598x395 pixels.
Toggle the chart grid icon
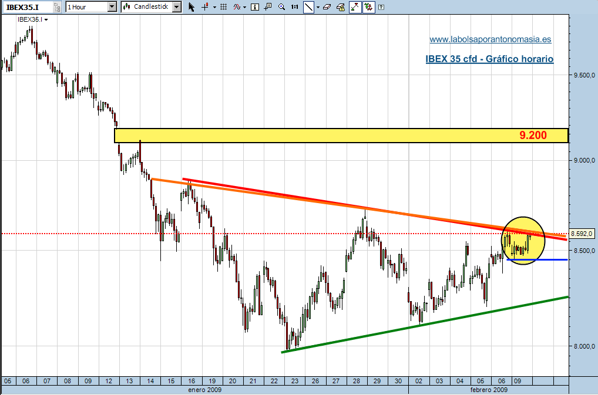(223, 7)
